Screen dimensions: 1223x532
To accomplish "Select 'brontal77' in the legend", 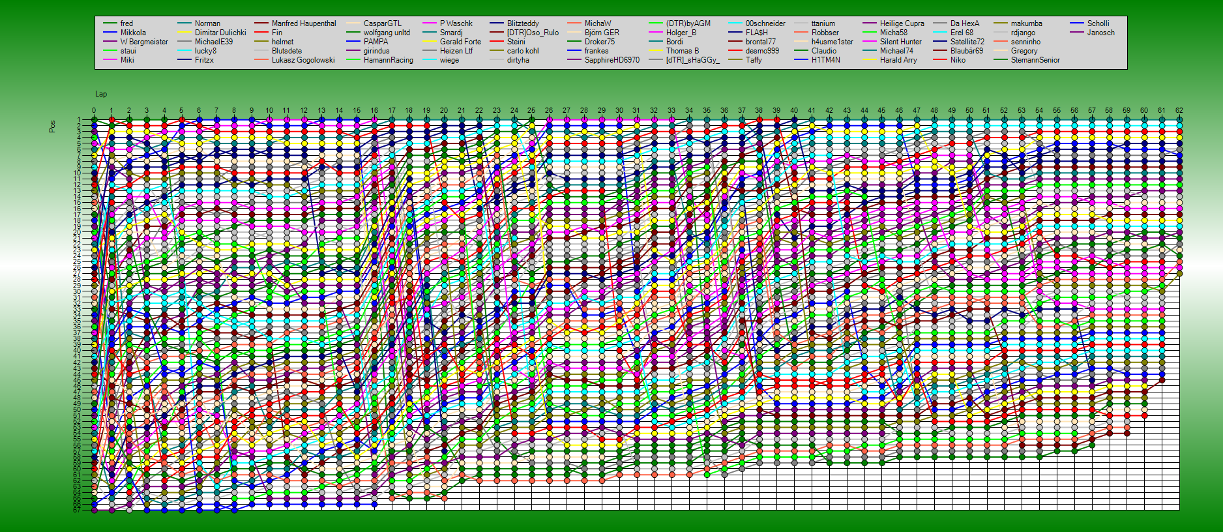I will 761,42.
